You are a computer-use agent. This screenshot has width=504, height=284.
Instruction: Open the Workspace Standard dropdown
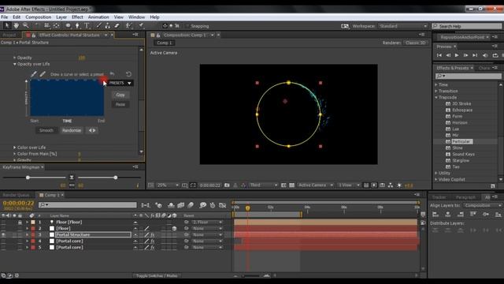click(403, 26)
